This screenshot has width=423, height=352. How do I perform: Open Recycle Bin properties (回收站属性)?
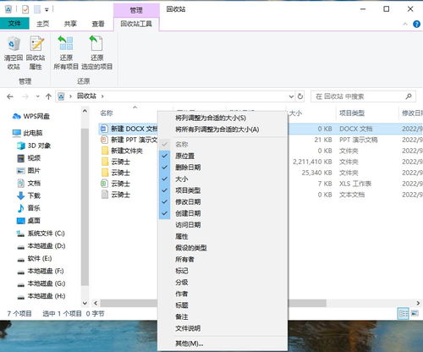pyautogui.click(x=36, y=52)
